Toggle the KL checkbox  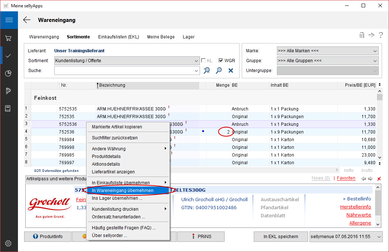coord(204,61)
